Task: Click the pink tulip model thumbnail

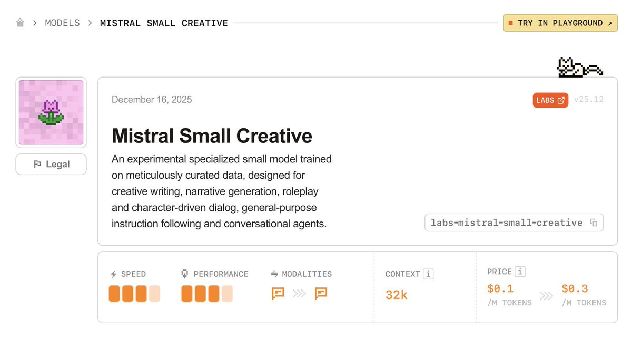Action: tap(51, 112)
